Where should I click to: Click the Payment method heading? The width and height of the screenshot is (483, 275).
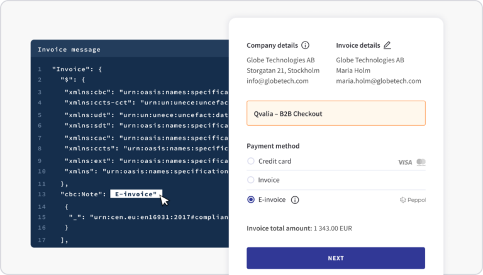[x=273, y=146]
